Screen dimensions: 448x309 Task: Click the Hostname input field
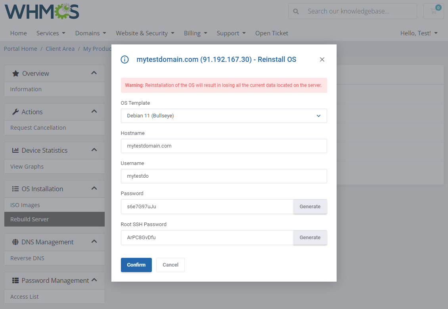point(224,146)
